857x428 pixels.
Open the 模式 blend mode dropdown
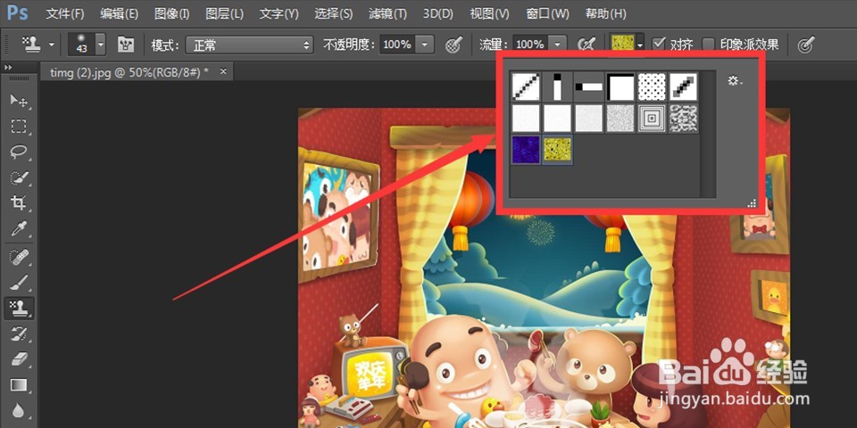pos(249,45)
